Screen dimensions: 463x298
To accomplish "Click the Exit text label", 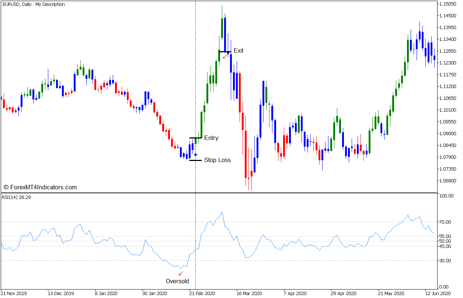I will [x=239, y=51].
